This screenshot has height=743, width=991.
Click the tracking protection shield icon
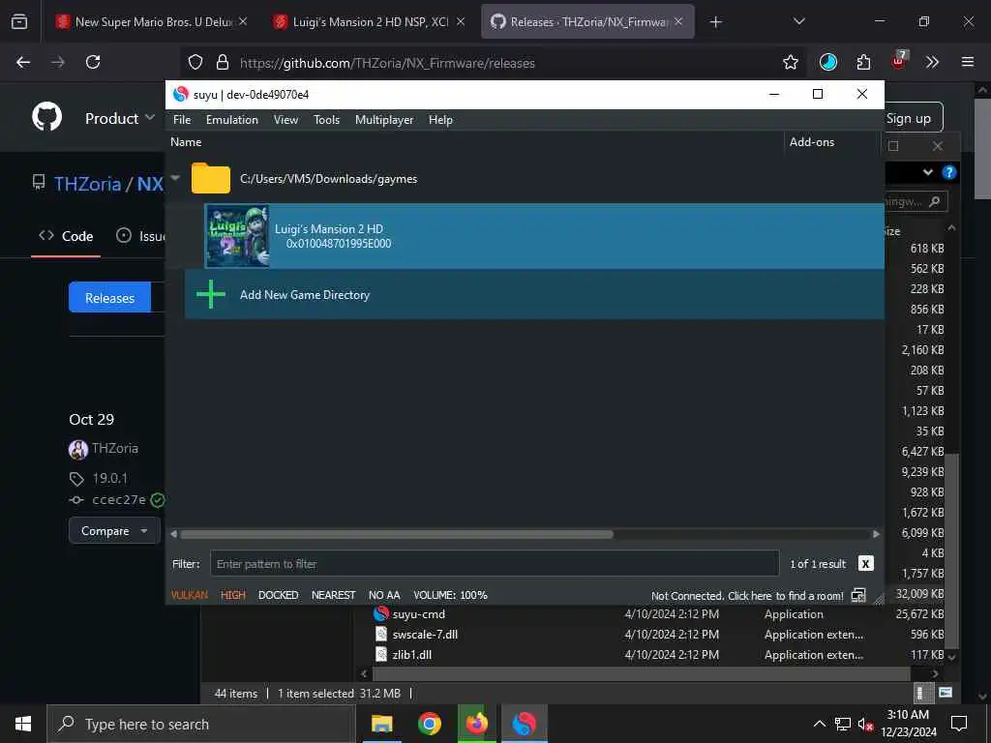195,62
